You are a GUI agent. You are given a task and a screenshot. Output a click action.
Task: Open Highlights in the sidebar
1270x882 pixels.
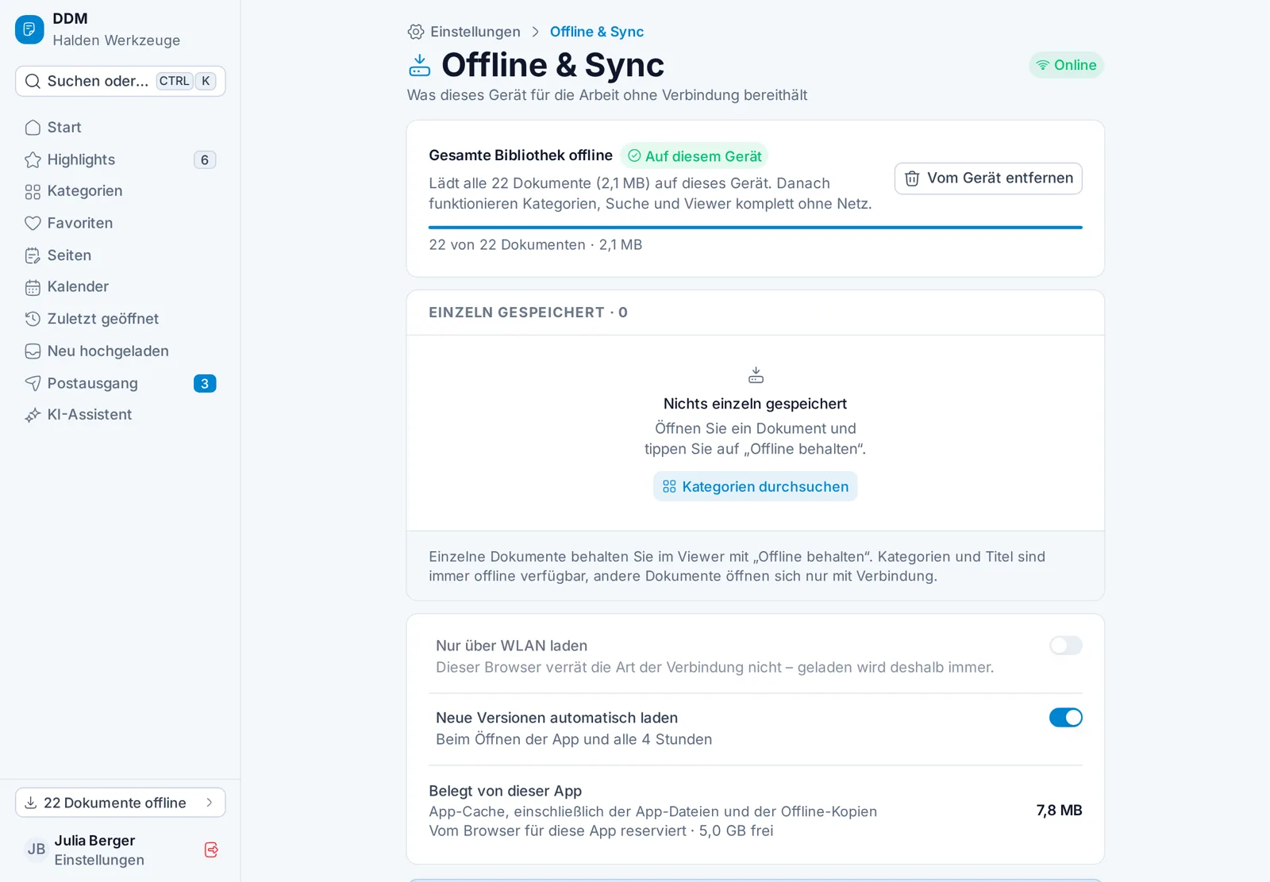[120, 159]
